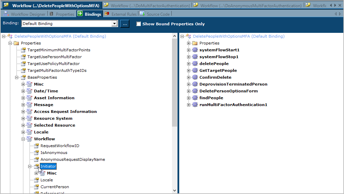Click the gear icon beside deletePeople activity
This screenshot has width=344, height=194.
tap(195, 64)
